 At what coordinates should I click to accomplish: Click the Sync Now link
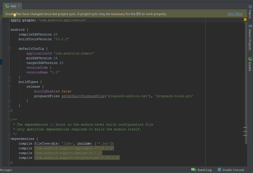pyautogui.click(x=235, y=14)
